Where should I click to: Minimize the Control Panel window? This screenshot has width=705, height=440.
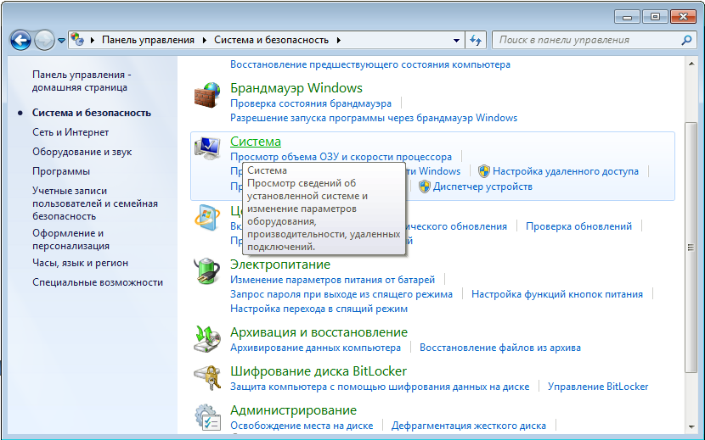(x=628, y=17)
